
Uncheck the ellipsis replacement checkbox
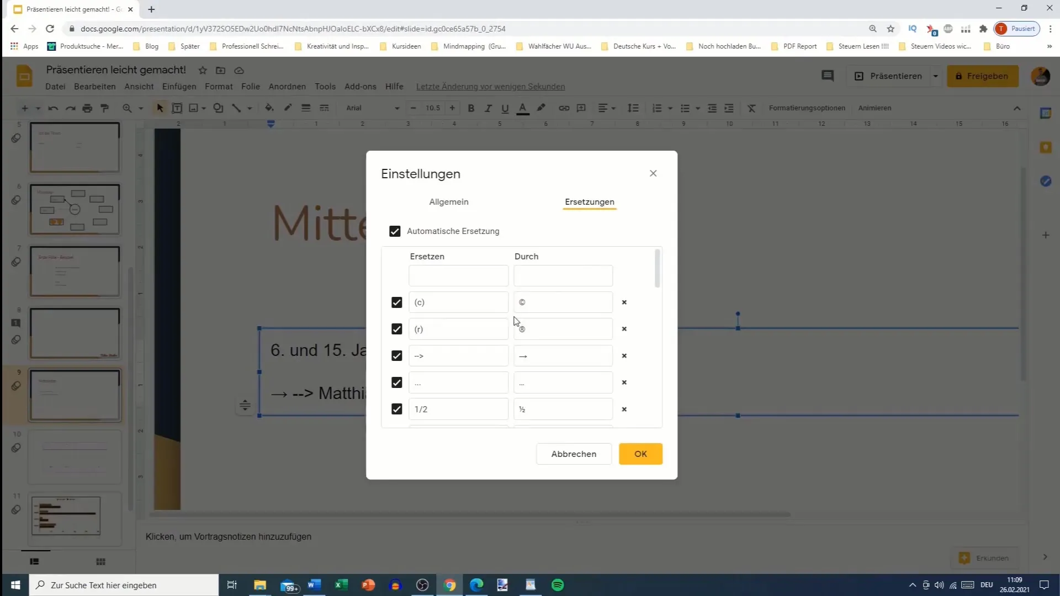[x=396, y=382]
